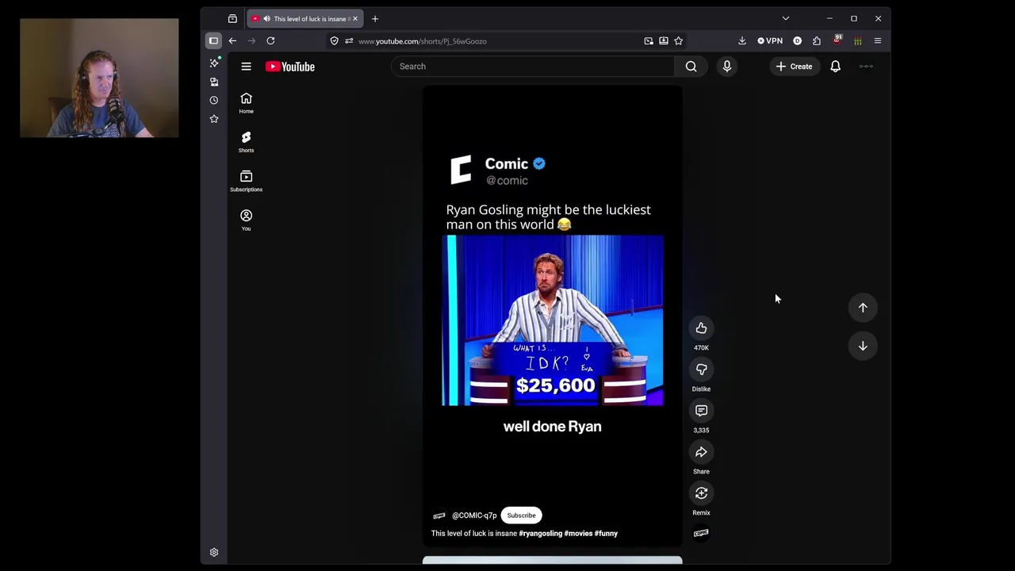The height and width of the screenshot is (571, 1015).
Task: Go to the YouTube logo homepage
Action: 290,67
